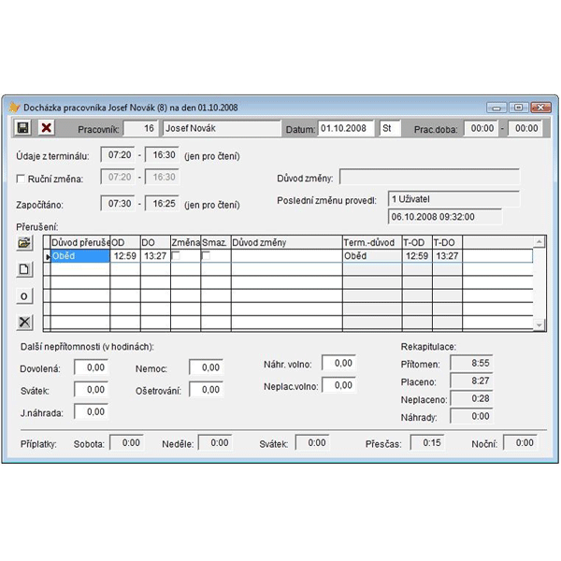Click the application icon in title bar
This screenshot has height=561, width=561.
(13, 107)
